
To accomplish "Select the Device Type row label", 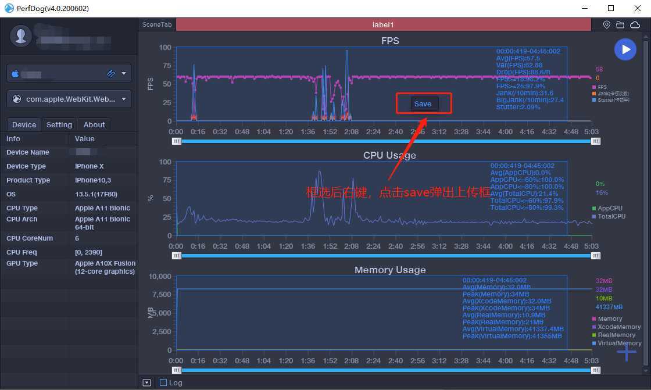I will tap(26, 166).
